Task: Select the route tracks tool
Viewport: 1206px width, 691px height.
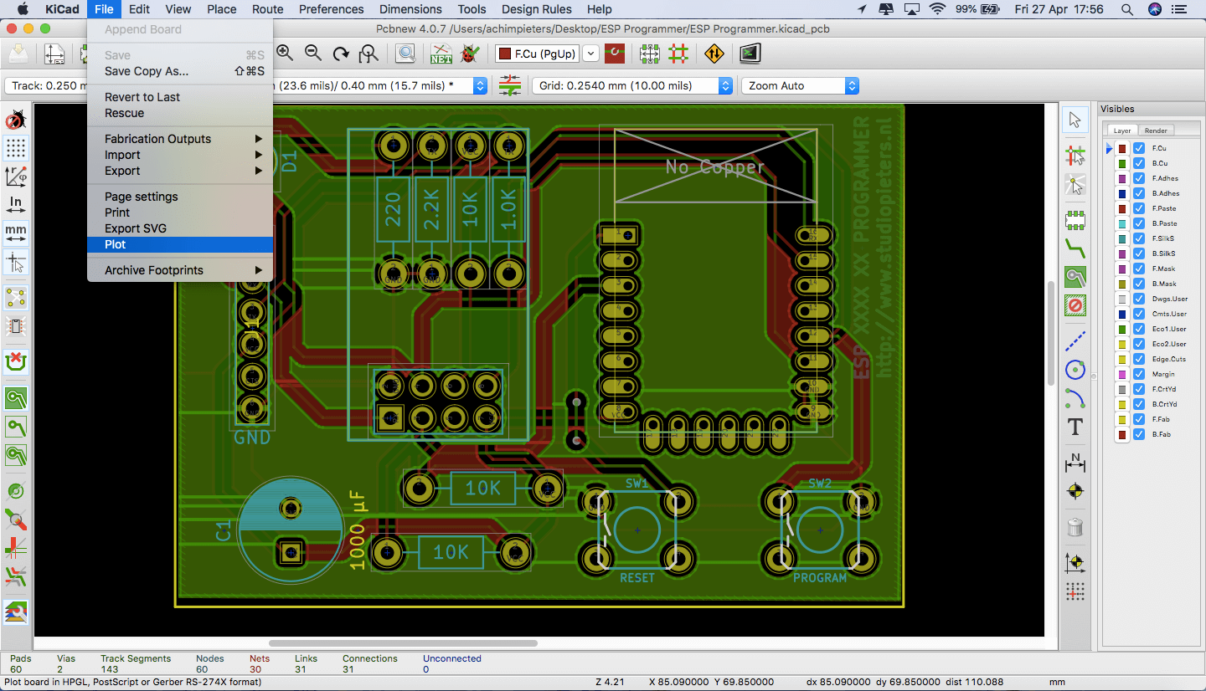Action: (1075, 248)
